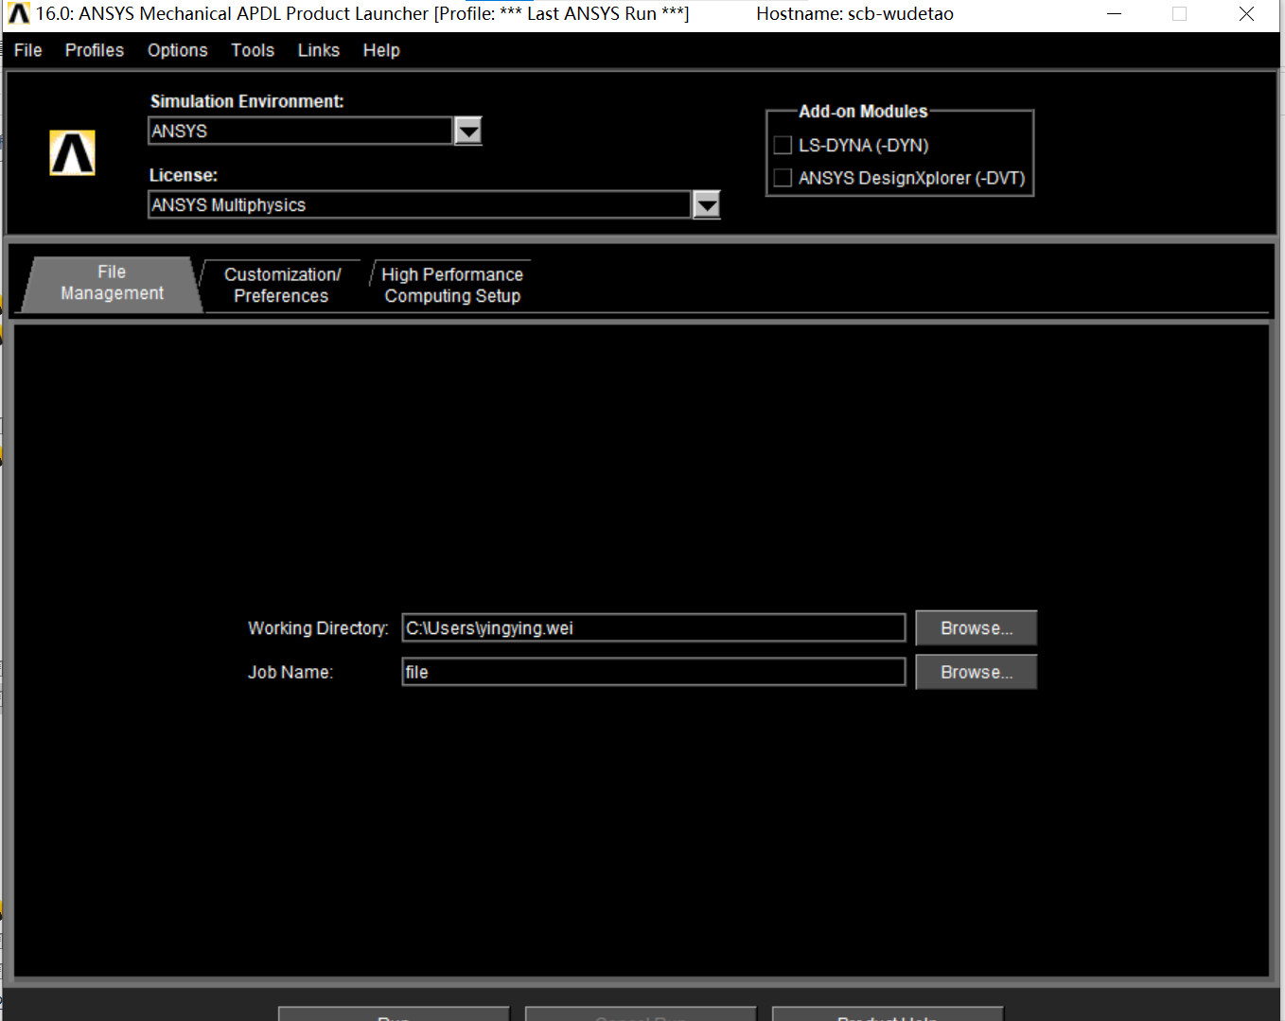Click the ANSYS logo icon
Viewport: 1285px width, 1021px height.
[72, 151]
